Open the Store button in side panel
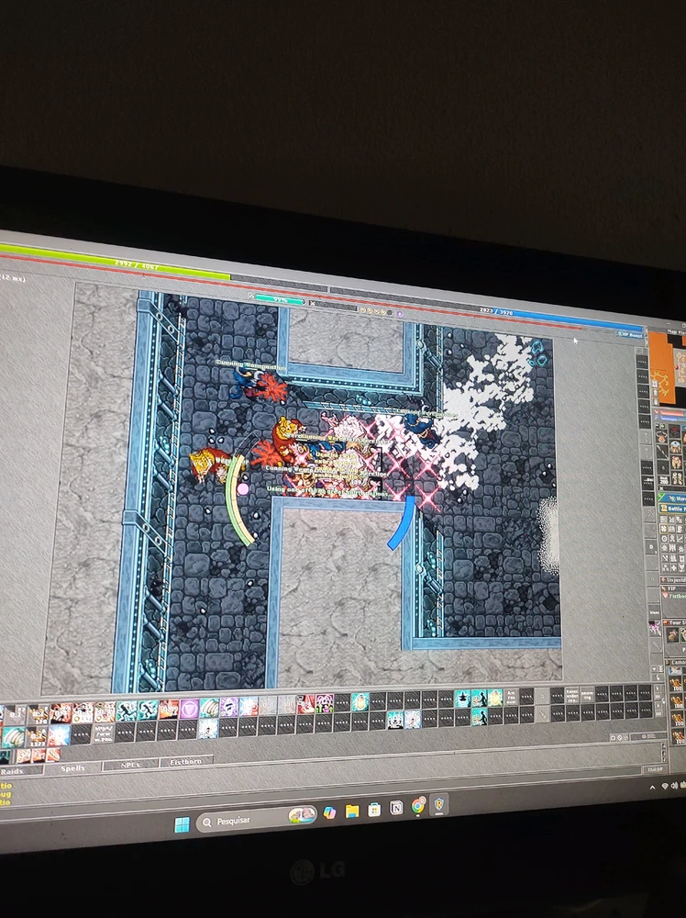This screenshot has width=686, height=918. (x=674, y=498)
